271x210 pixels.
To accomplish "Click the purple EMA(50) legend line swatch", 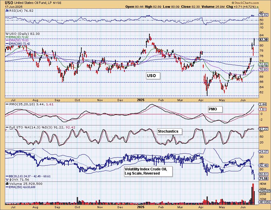I will 7,40.
